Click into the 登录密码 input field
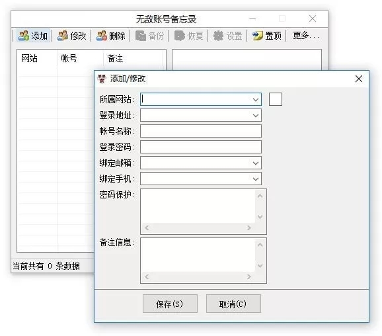 pos(201,147)
